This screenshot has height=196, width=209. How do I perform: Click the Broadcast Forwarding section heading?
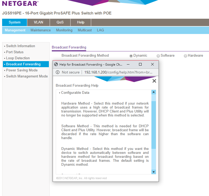tap(69, 47)
